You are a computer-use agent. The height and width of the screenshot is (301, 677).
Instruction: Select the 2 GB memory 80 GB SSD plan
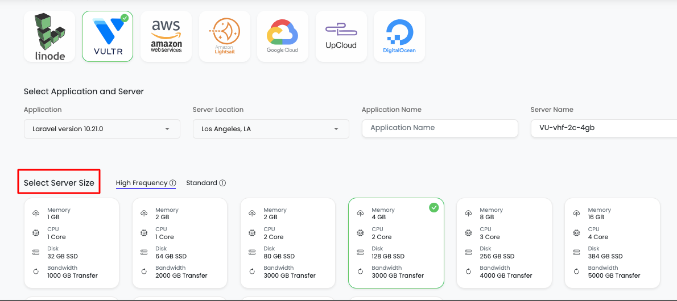coord(288,243)
